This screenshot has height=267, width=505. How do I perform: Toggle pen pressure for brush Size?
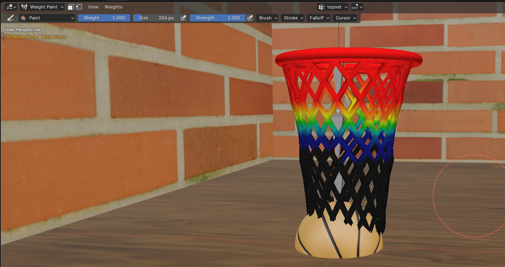pyautogui.click(x=183, y=18)
